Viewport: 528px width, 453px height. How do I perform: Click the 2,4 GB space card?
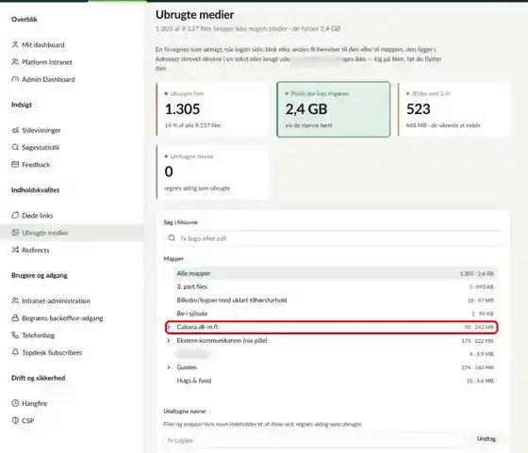[334, 109]
